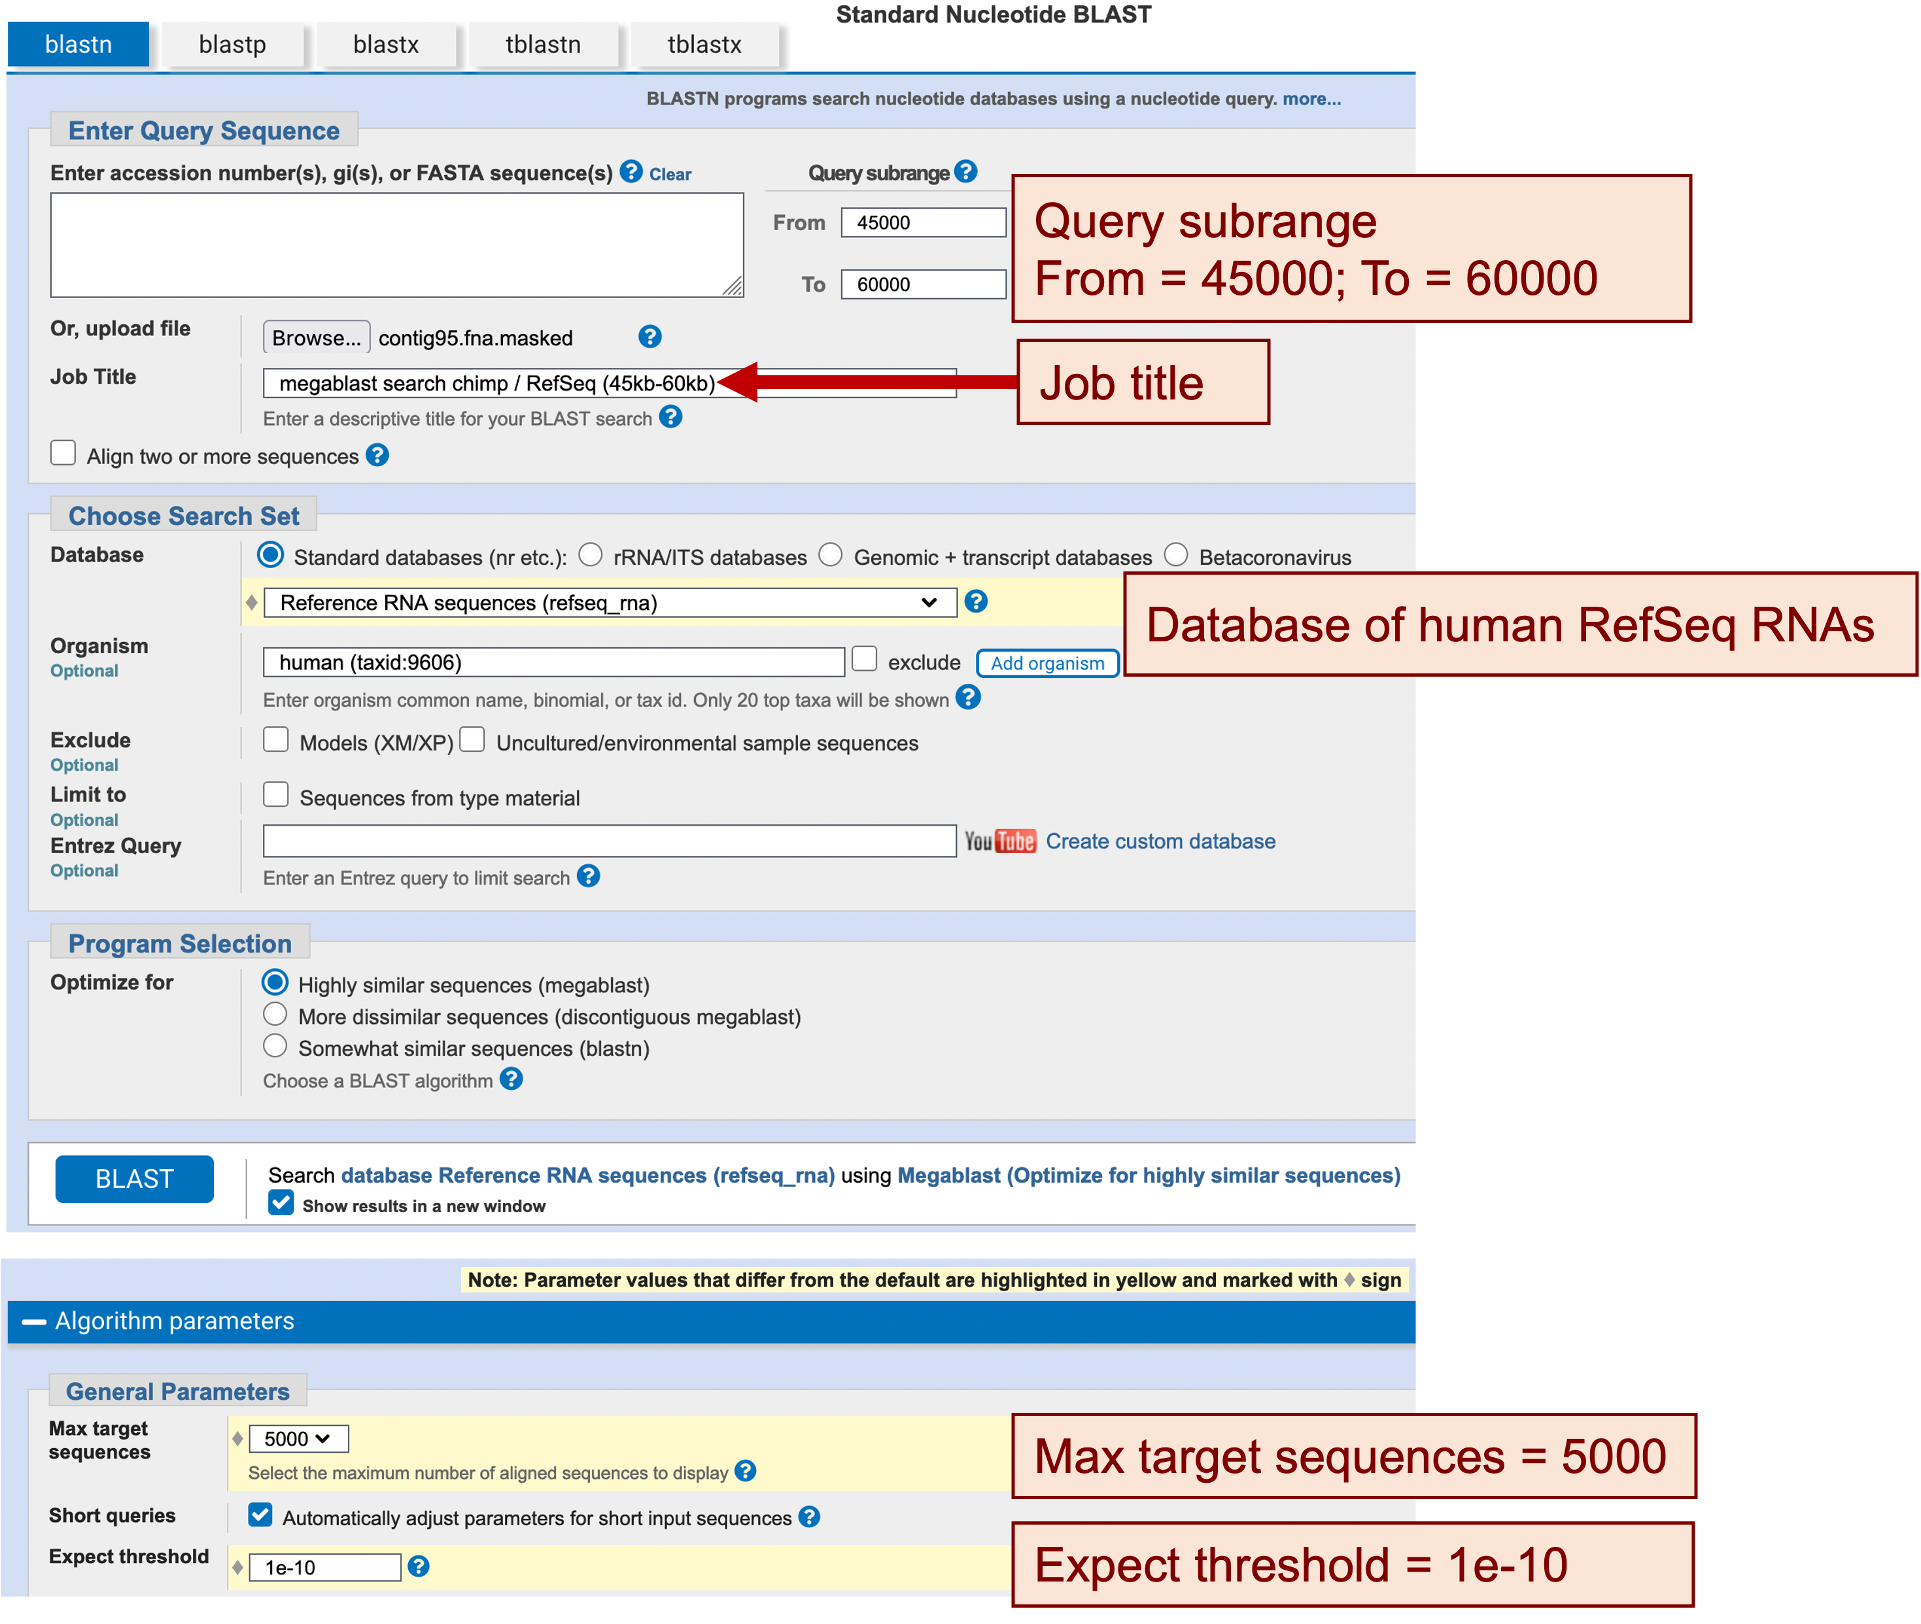Click the YouTube icon
The height and width of the screenshot is (1624, 1921).
coord(1000,841)
